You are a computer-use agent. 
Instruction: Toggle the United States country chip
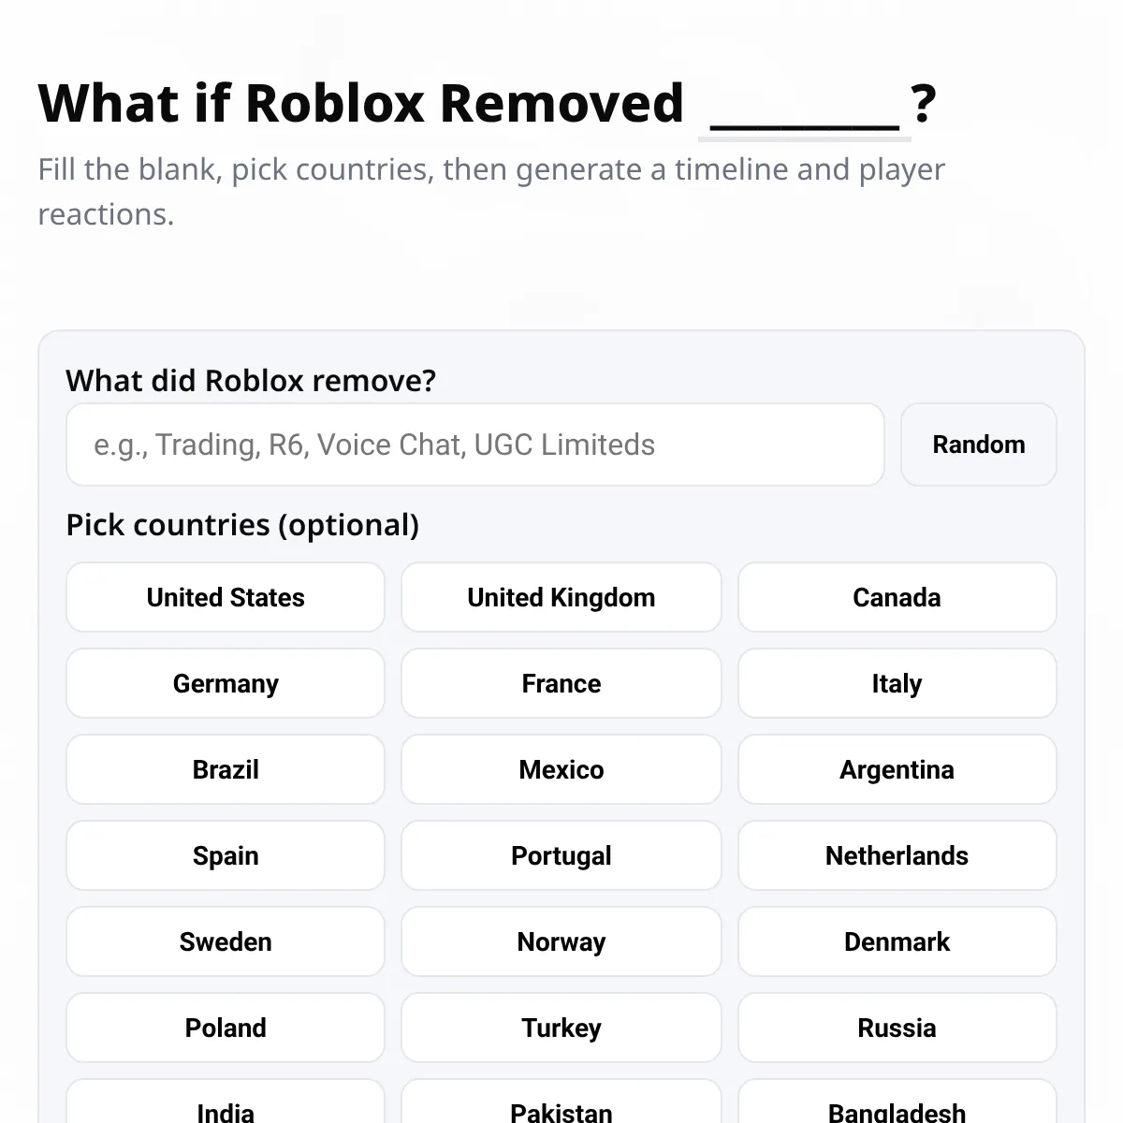pos(226,597)
